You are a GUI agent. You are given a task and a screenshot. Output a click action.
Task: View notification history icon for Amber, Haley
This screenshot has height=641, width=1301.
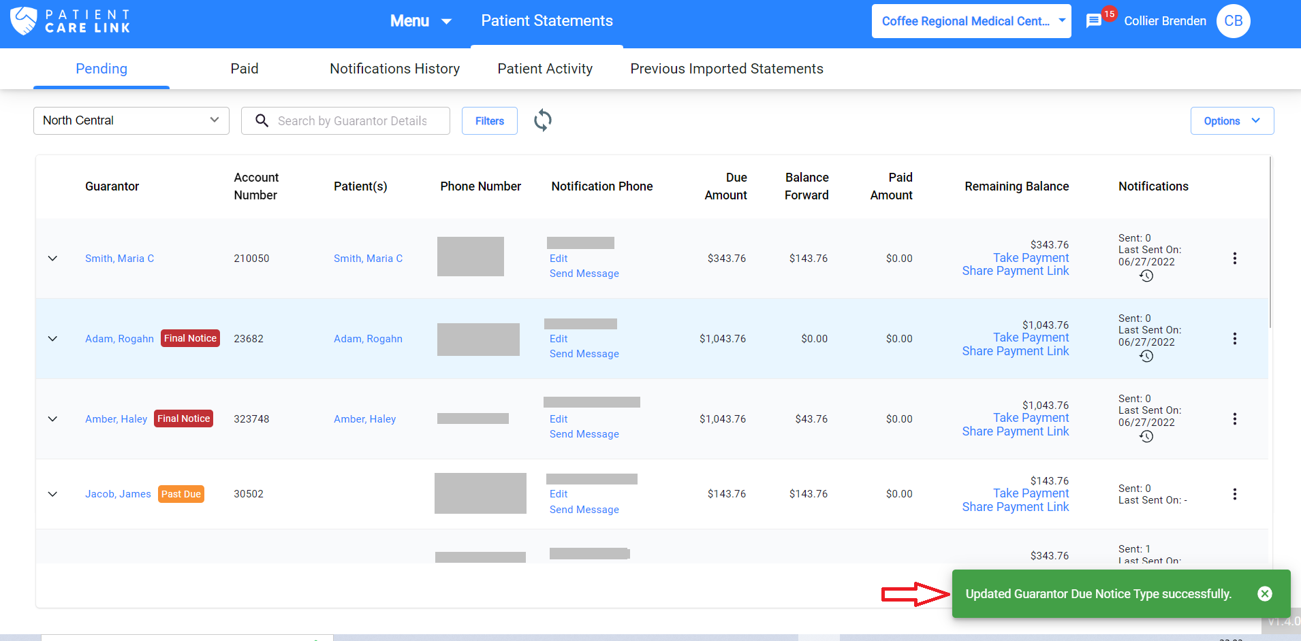[1146, 436]
